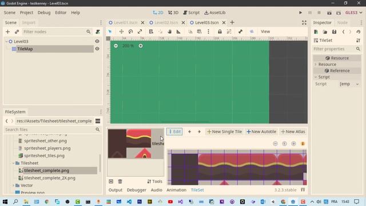Select the Move Mode tool

pos(121,31)
